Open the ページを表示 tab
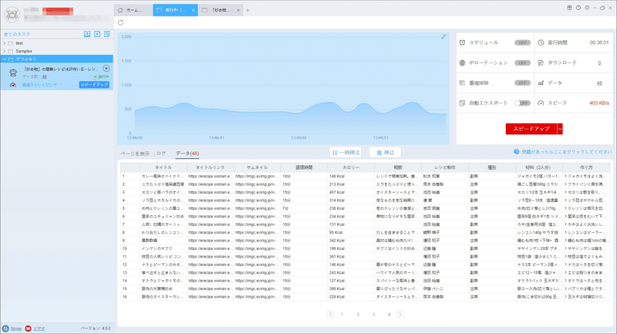The image size is (617, 334). tap(135, 154)
